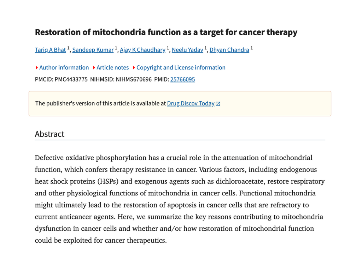362x266 pixels.
Task: Follow the Drug Discov Today publisher link
Action: [191, 103]
